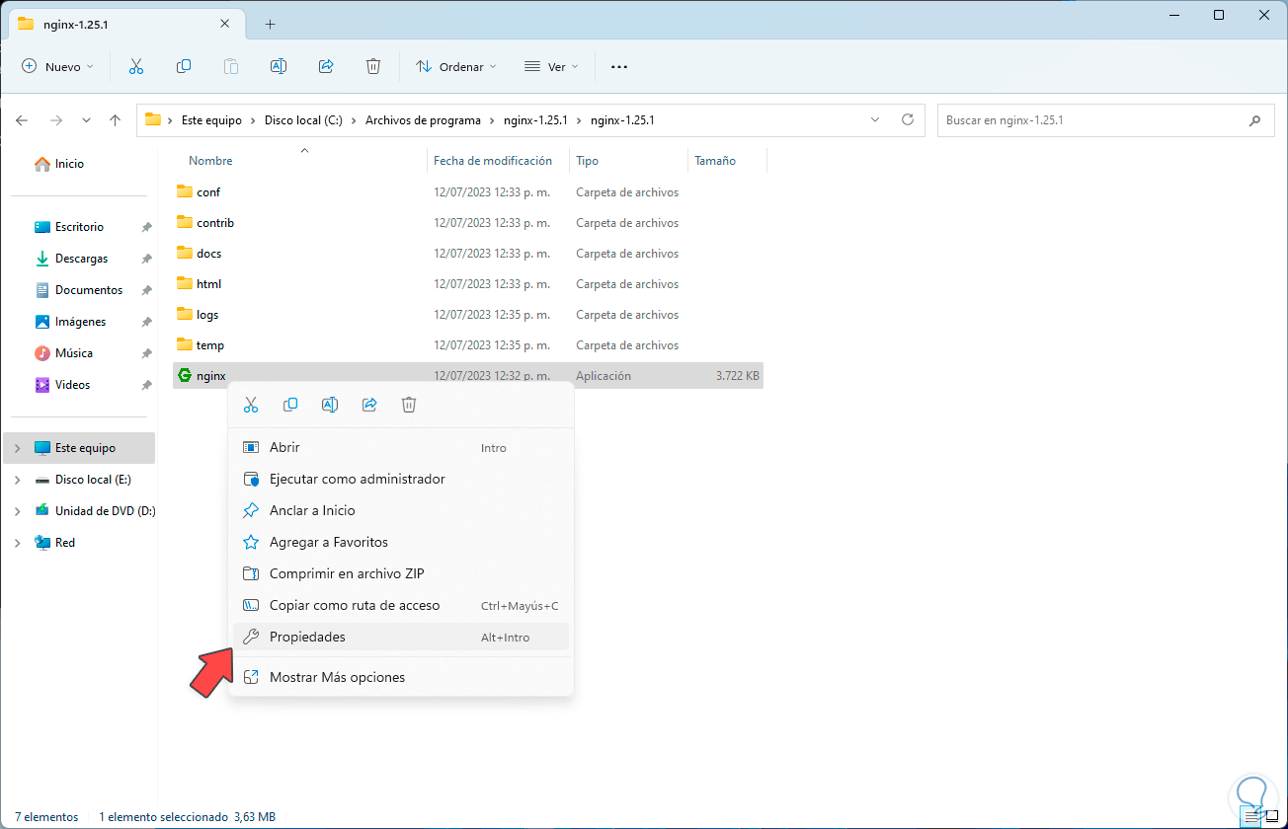Expand the Disco local (E:) tree node

tap(17, 480)
